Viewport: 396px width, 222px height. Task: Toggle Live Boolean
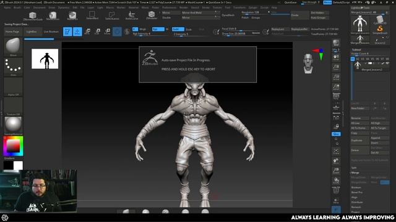(51, 31)
